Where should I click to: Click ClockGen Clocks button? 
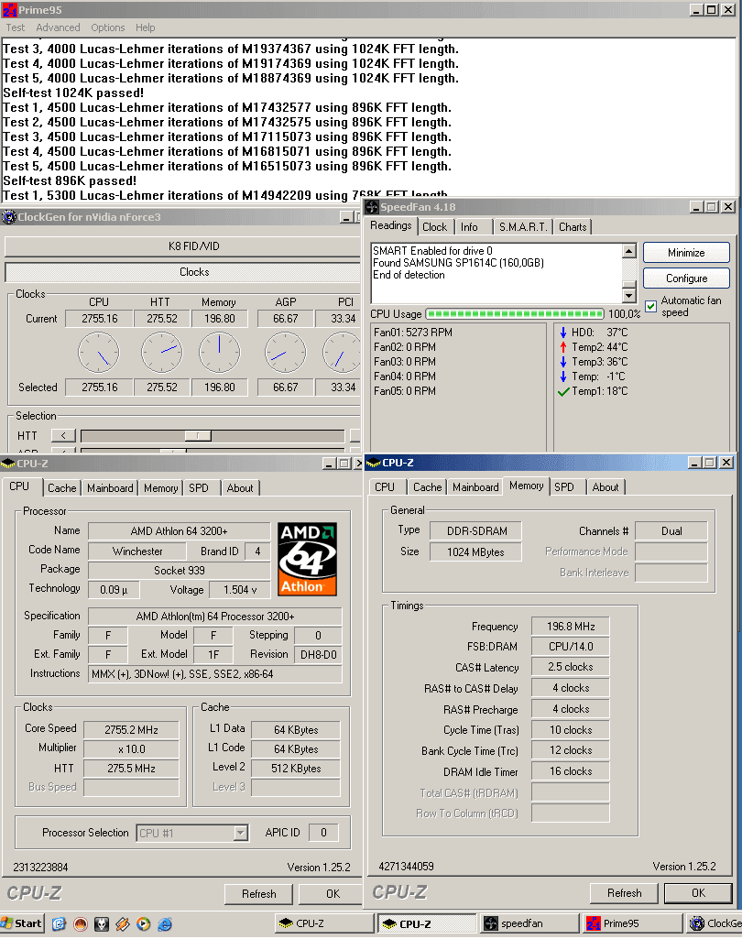pyautogui.click(x=182, y=272)
